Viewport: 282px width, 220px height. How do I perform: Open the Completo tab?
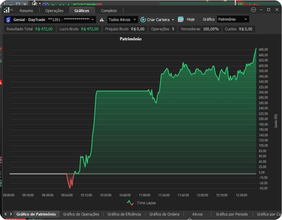109,11
